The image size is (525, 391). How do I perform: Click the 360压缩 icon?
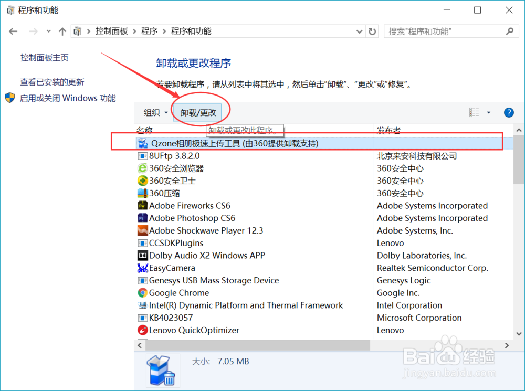tap(143, 193)
